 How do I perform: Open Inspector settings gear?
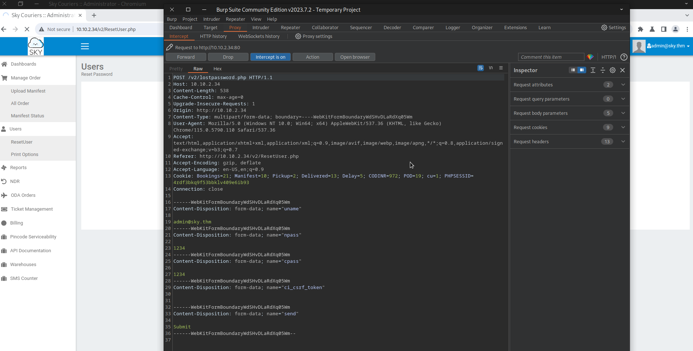612,70
